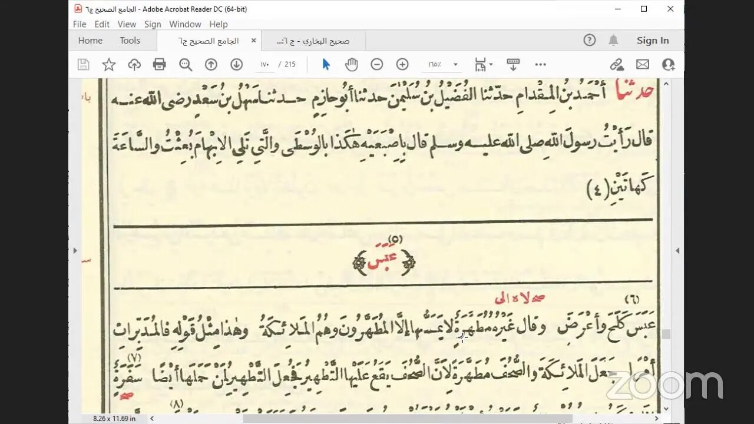Image resolution: width=754 pixels, height=424 pixels.
Task: Click the vertical scrollbar up arrow
Action: click(666, 84)
